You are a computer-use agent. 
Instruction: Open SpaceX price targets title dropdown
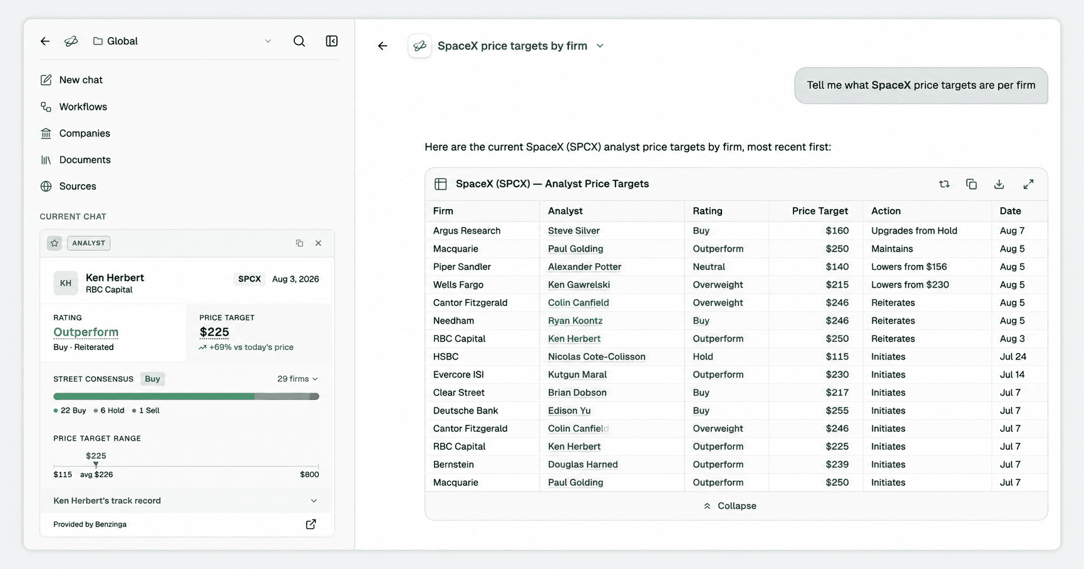pos(600,46)
